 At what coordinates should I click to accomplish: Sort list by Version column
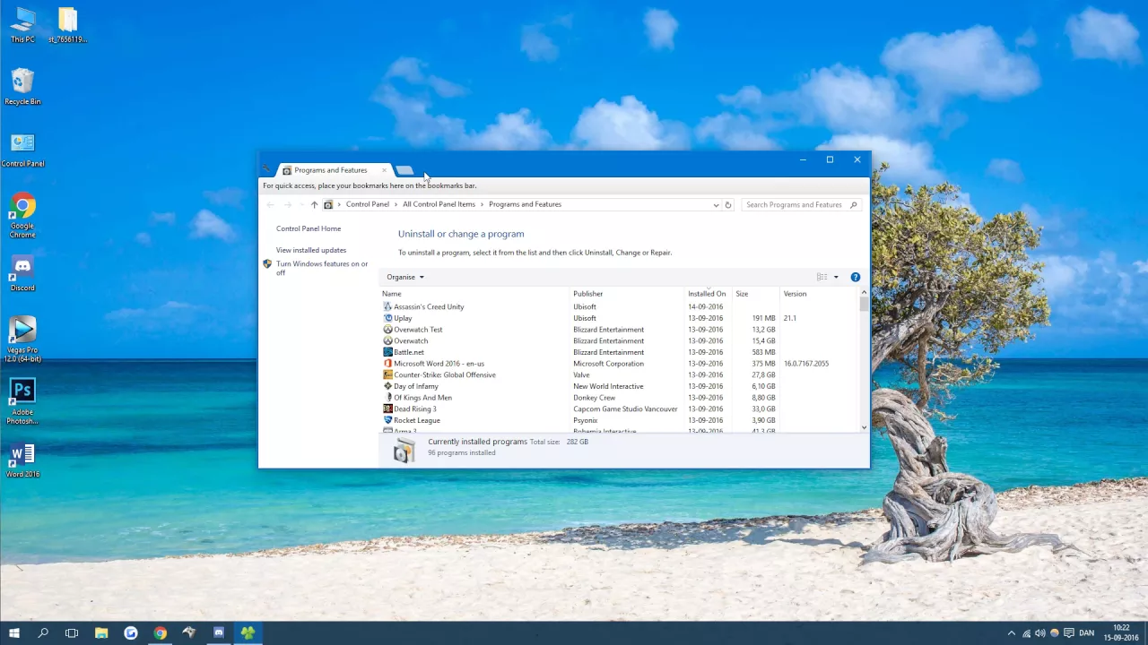820,294
